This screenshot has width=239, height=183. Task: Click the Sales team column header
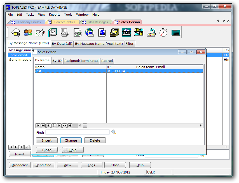click(146, 67)
